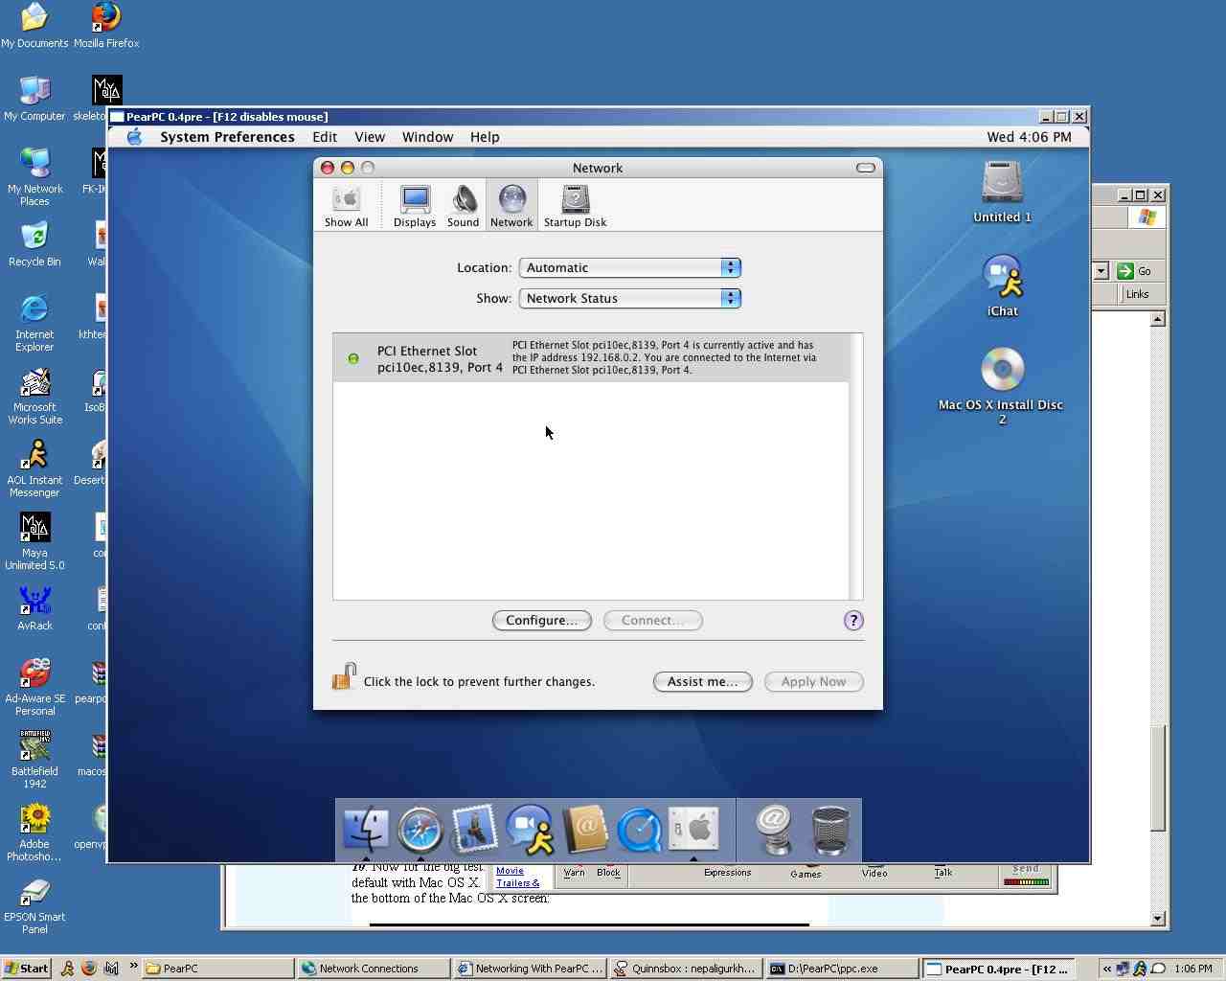Open the Help menu

coord(485,137)
